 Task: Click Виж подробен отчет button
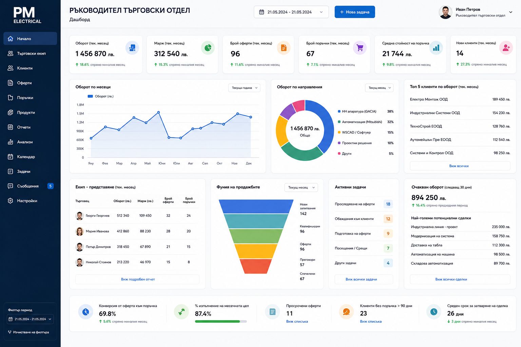(137, 279)
